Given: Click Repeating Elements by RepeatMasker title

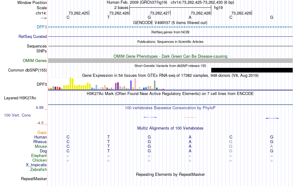Looking at the screenshot, I should (171, 174).
